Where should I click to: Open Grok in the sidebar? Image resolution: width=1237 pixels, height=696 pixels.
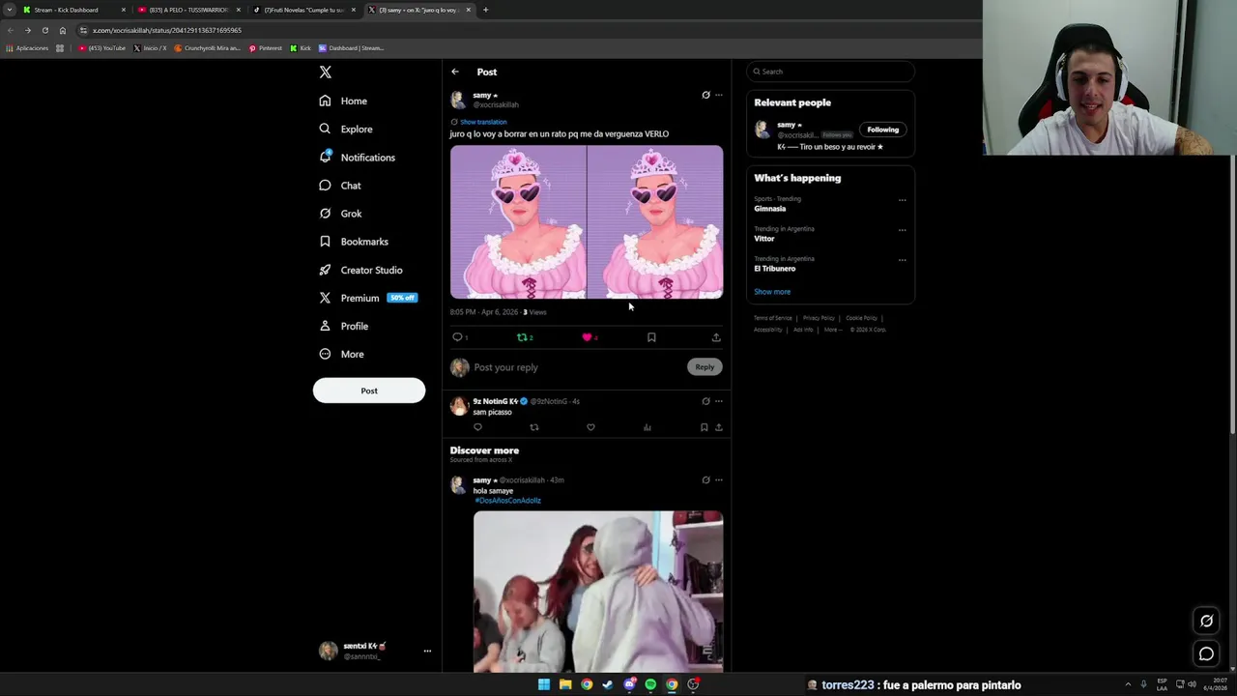pos(340,213)
